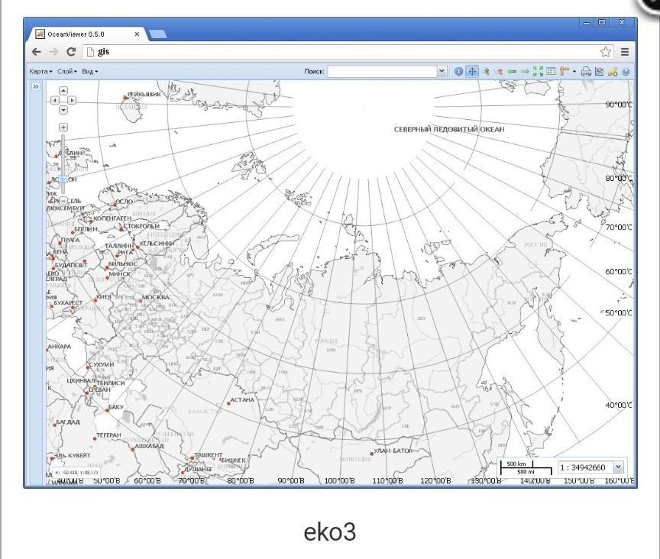Click the УЛАН-БАТОР city label
Viewport: 660px width, 559px height.
coord(393,451)
